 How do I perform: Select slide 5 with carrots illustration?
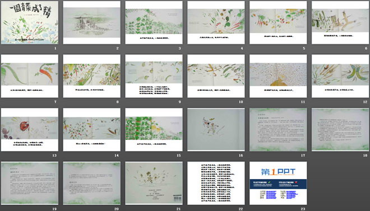(278, 22)
